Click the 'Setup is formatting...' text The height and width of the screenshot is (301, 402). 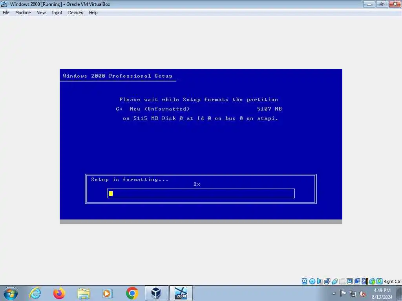click(x=130, y=180)
